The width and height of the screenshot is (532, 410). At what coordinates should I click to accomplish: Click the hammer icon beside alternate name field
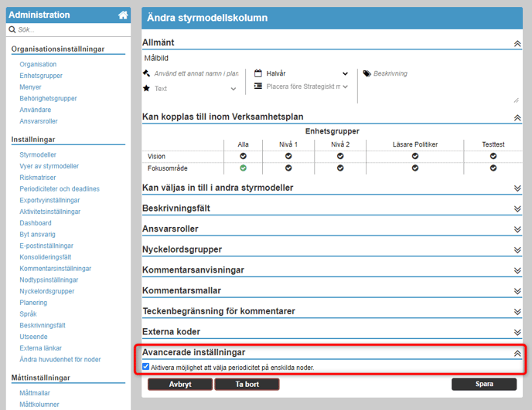[x=146, y=73]
